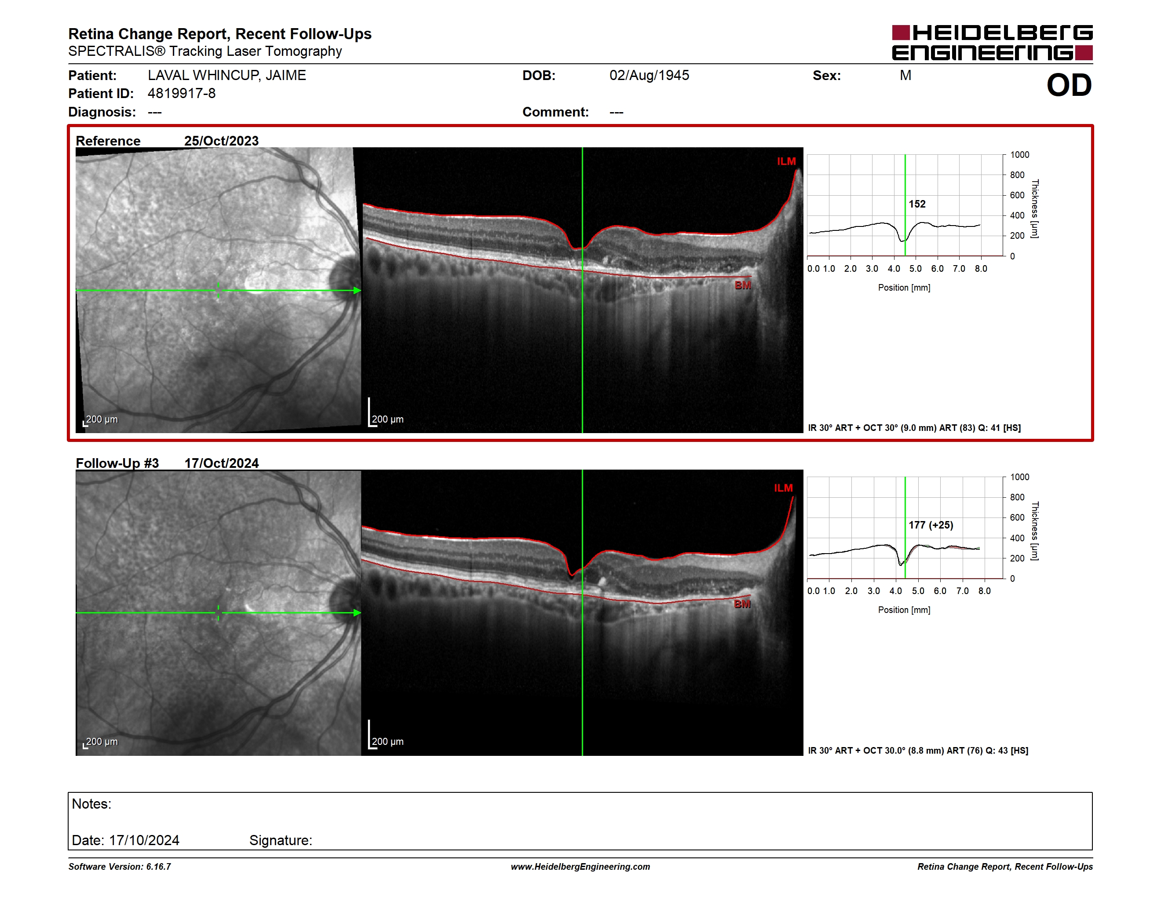Click the OD eye label

pos(1069,85)
